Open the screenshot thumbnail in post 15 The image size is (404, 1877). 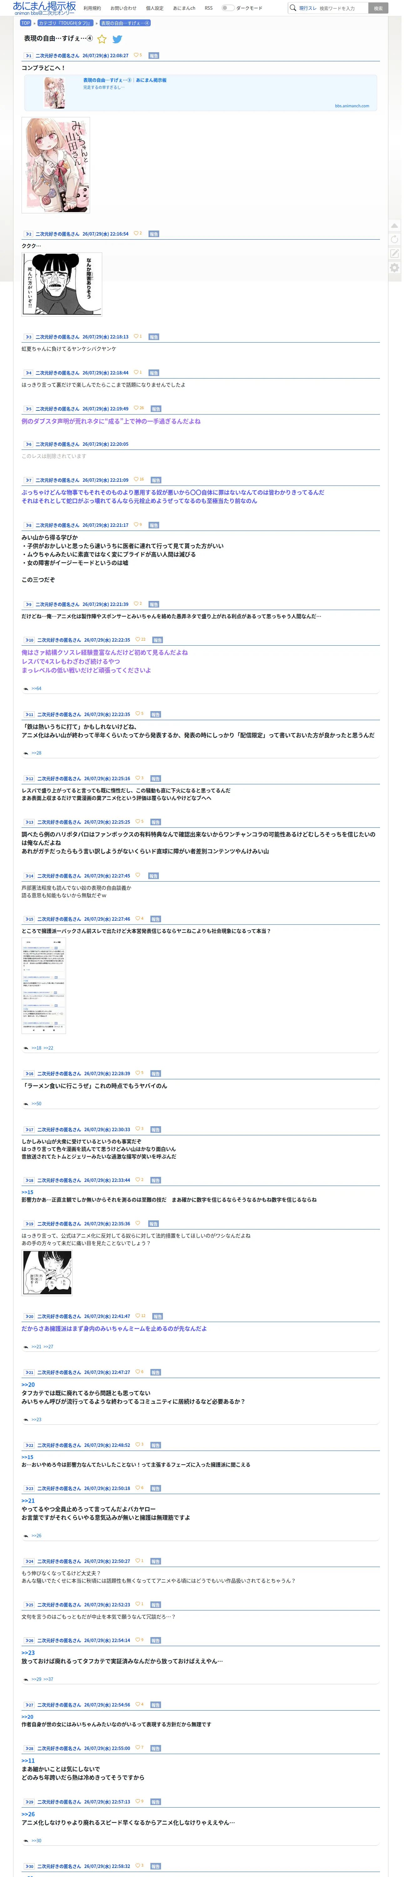44,986
